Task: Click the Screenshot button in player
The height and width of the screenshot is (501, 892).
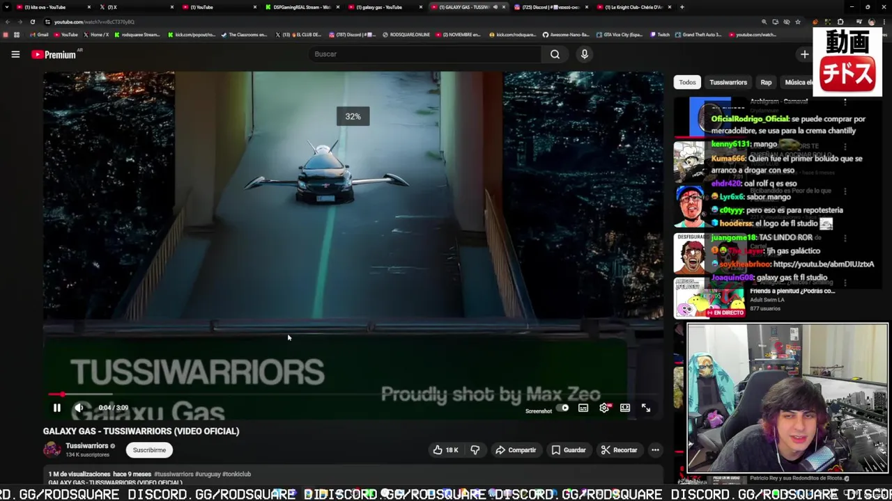Action: (539, 411)
